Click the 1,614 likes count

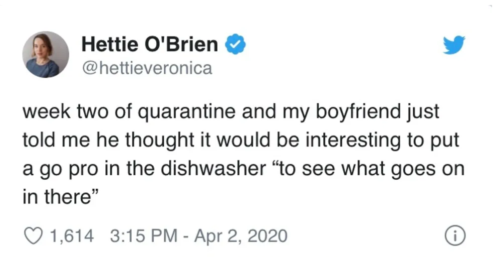pyautogui.click(x=72, y=236)
